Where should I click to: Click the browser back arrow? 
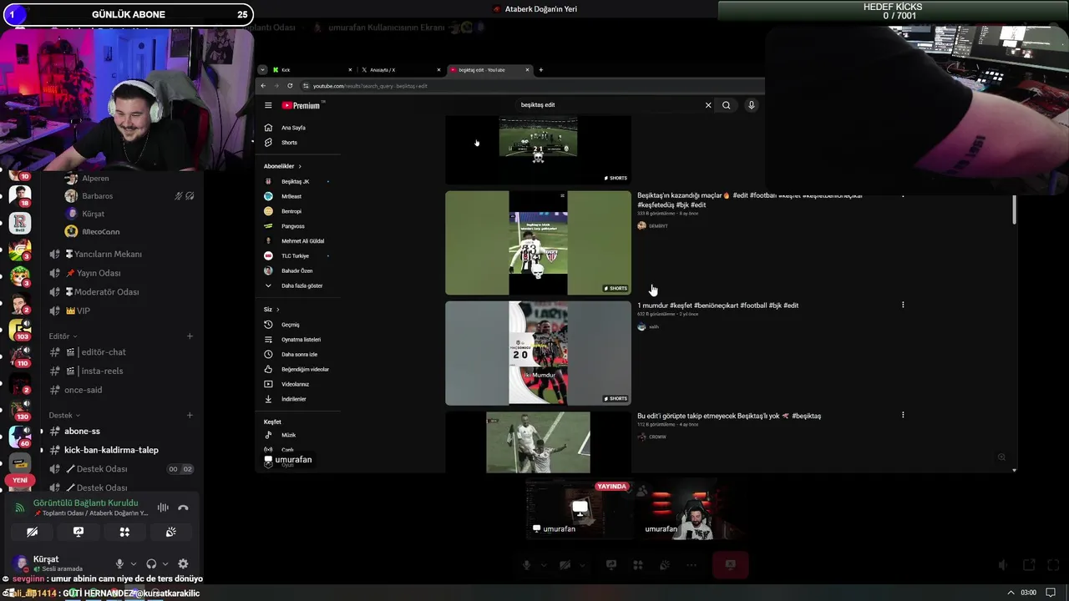coord(263,86)
